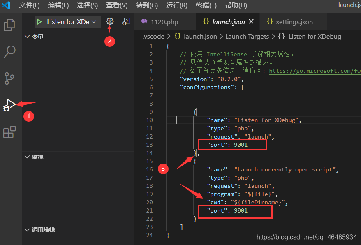The image size is (361, 245).
Task: Click Launch Targets in the breadcrumb
Action: pyautogui.click(x=247, y=37)
